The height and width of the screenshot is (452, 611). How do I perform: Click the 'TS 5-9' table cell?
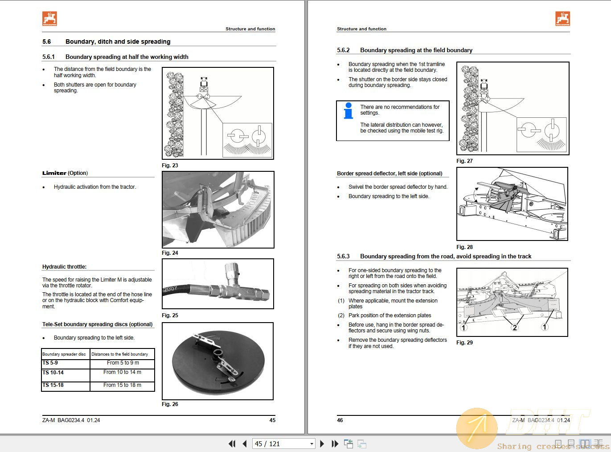(66, 364)
